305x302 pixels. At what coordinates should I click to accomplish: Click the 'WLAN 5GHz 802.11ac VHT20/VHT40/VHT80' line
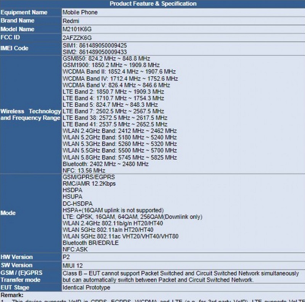tap(120, 236)
